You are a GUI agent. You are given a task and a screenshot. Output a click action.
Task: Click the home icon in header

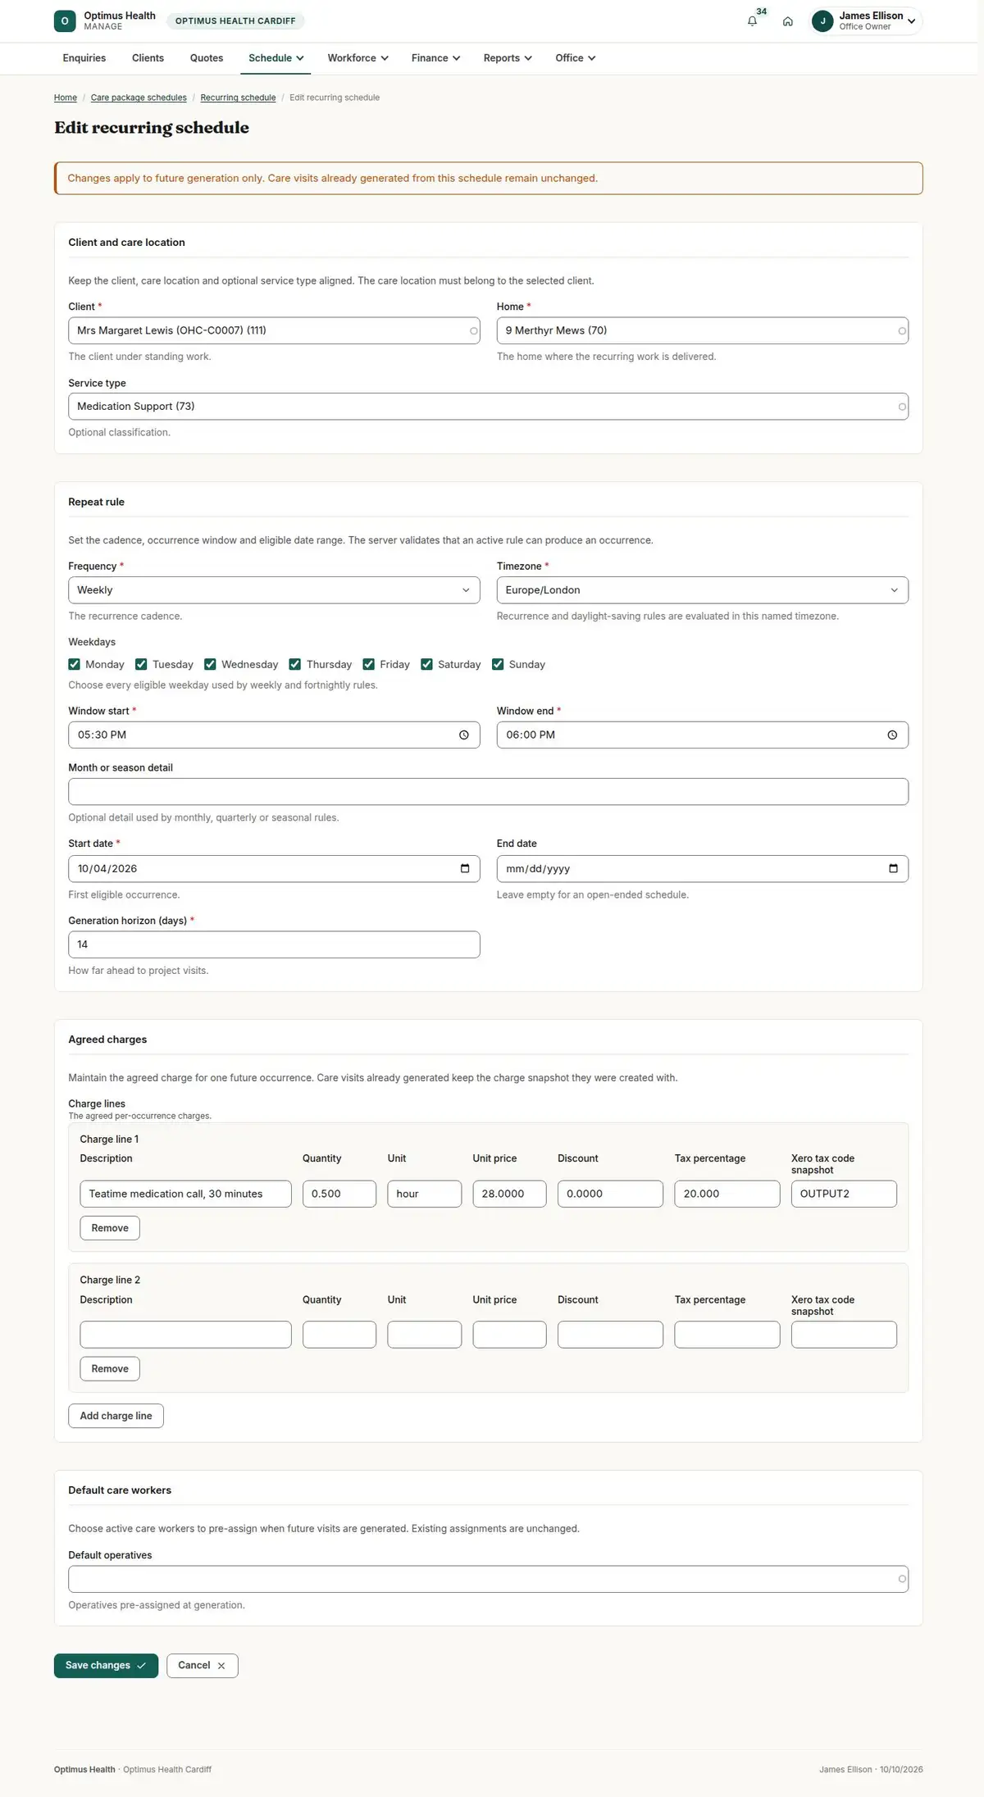pos(787,21)
